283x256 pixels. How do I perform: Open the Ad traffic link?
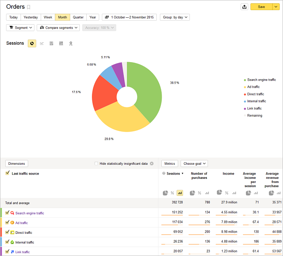(x=21, y=223)
